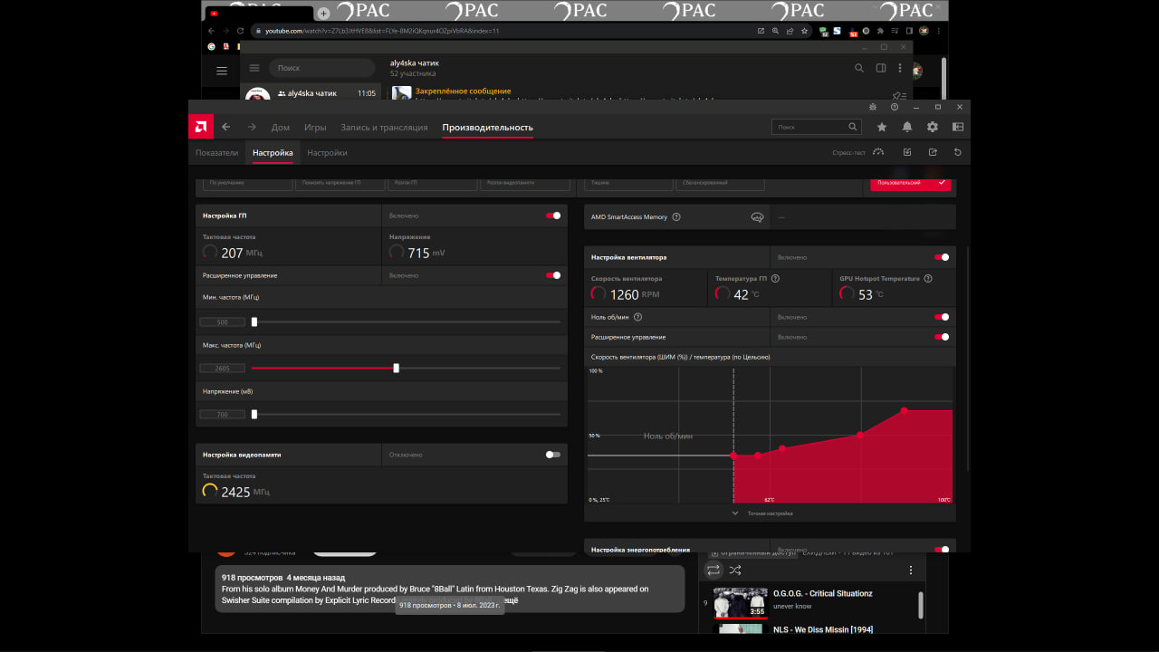Viewport: 1159px width, 652px height.
Task: Click the export profile icon
Action: click(933, 152)
